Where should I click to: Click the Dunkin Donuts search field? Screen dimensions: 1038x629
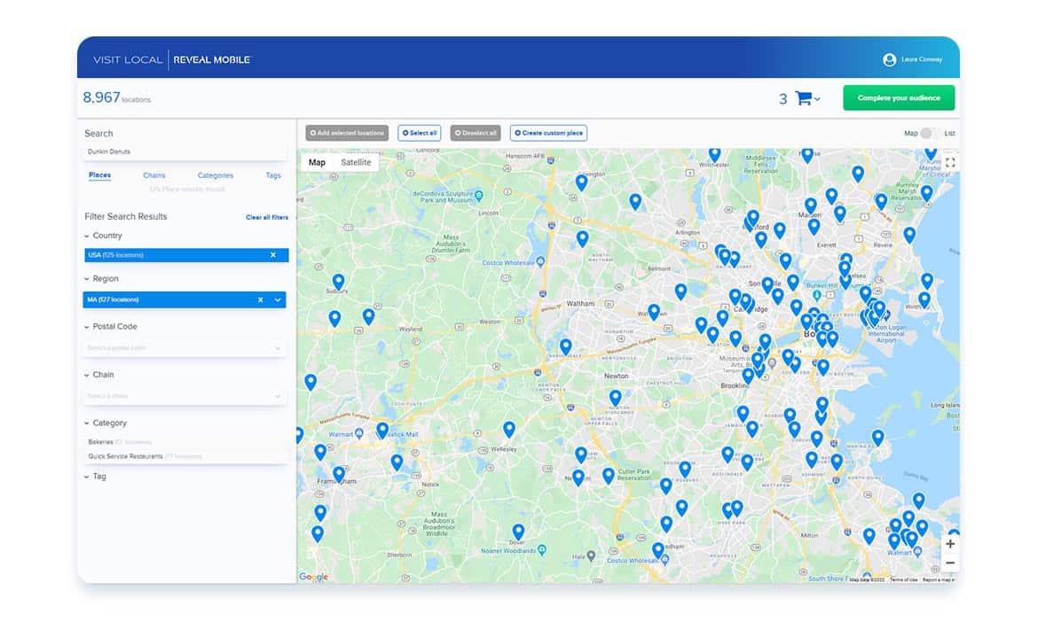(x=185, y=152)
